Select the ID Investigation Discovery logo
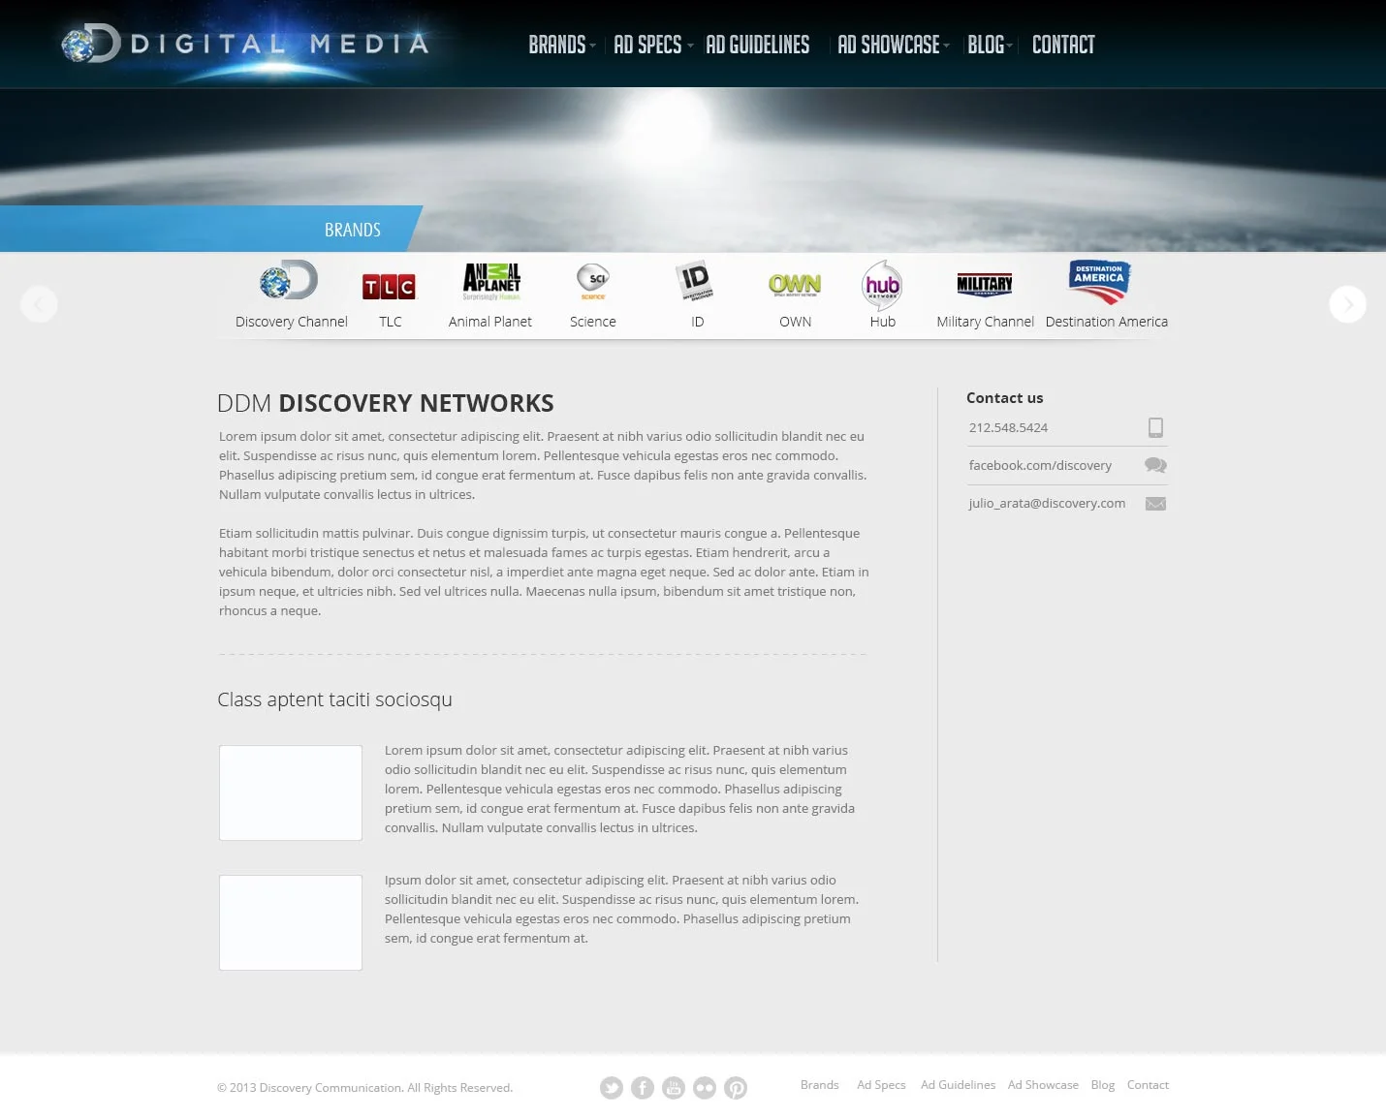 click(x=695, y=281)
